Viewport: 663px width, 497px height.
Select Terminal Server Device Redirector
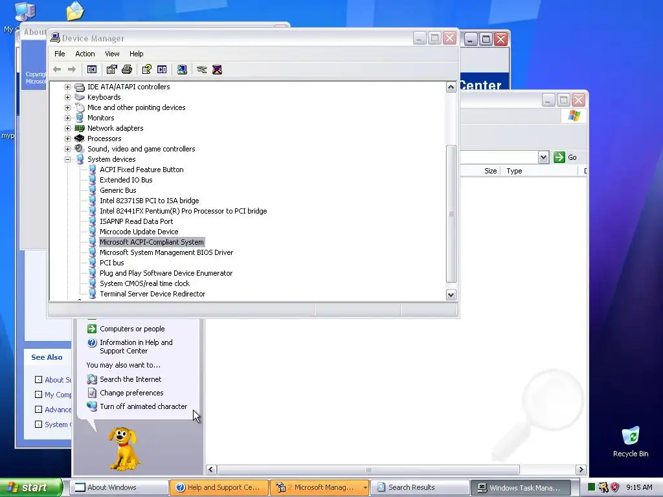pos(152,294)
